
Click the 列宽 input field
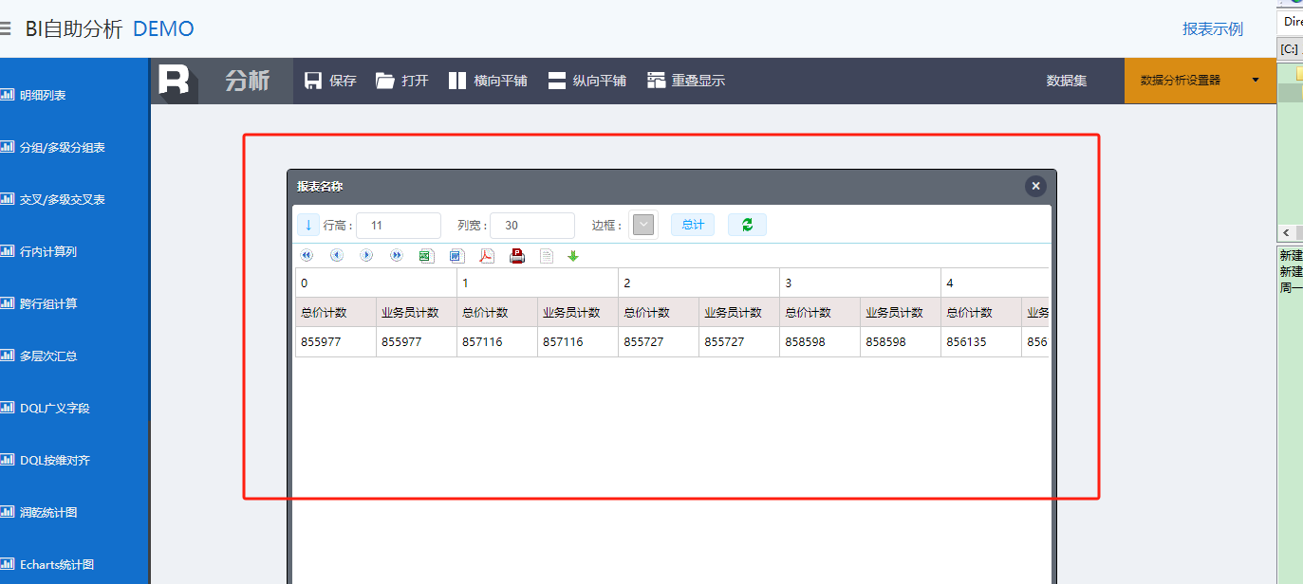[532, 226]
